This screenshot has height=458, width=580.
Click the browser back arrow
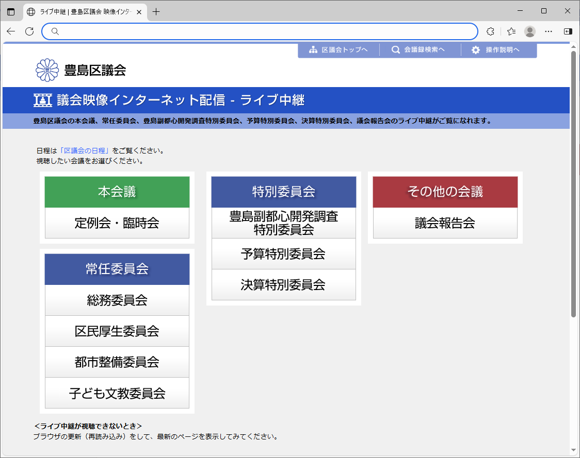coord(11,31)
